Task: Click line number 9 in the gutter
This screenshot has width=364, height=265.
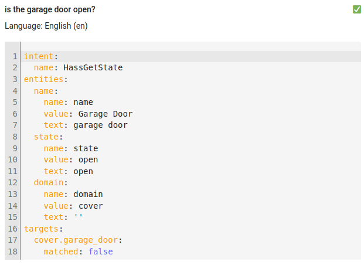Action: (15, 148)
